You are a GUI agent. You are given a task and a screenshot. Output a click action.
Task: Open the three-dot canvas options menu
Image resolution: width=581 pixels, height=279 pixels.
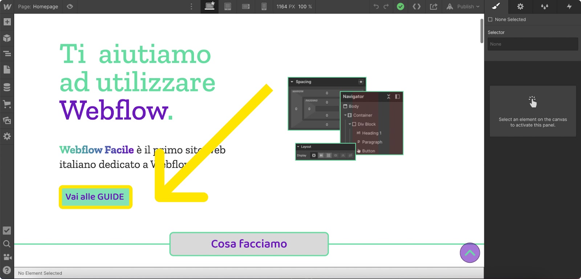pyautogui.click(x=191, y=7)
